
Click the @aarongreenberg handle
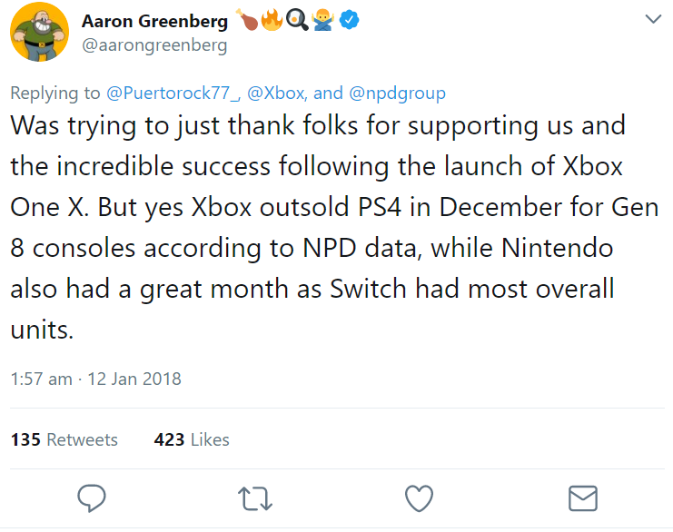(x=154, y=44)
